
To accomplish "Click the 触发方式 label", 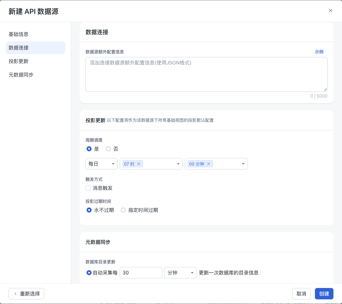I will pos(94,179).
